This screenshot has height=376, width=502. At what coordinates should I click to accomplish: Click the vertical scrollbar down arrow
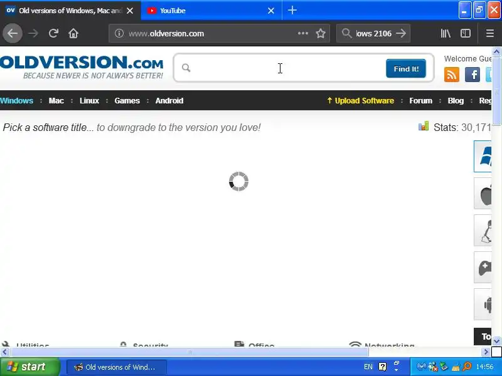click(x=496, y=341)
